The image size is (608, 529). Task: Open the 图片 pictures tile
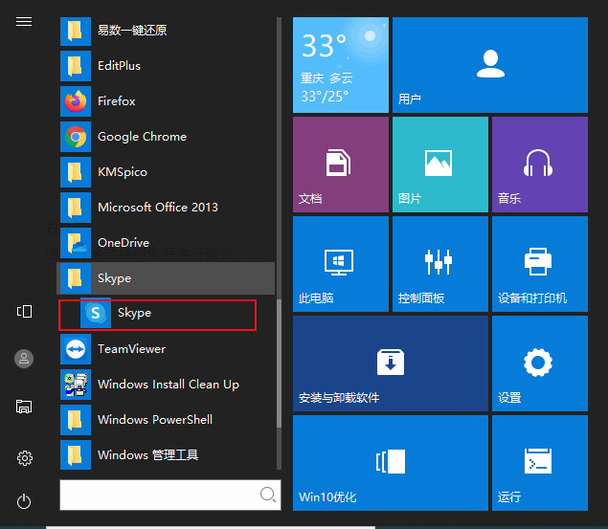click(440, 165)
